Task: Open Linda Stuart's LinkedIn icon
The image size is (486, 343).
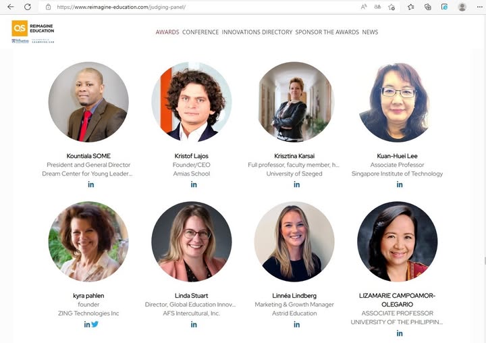Action: (x=194, y=324)
